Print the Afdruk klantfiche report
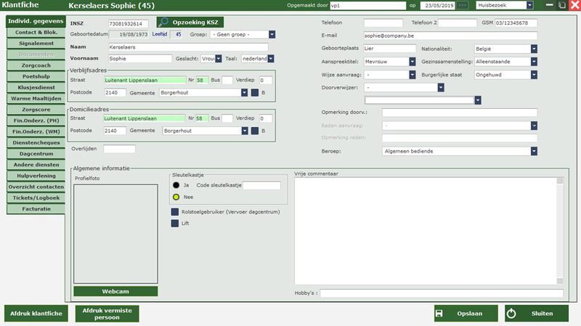 [36, 314]
